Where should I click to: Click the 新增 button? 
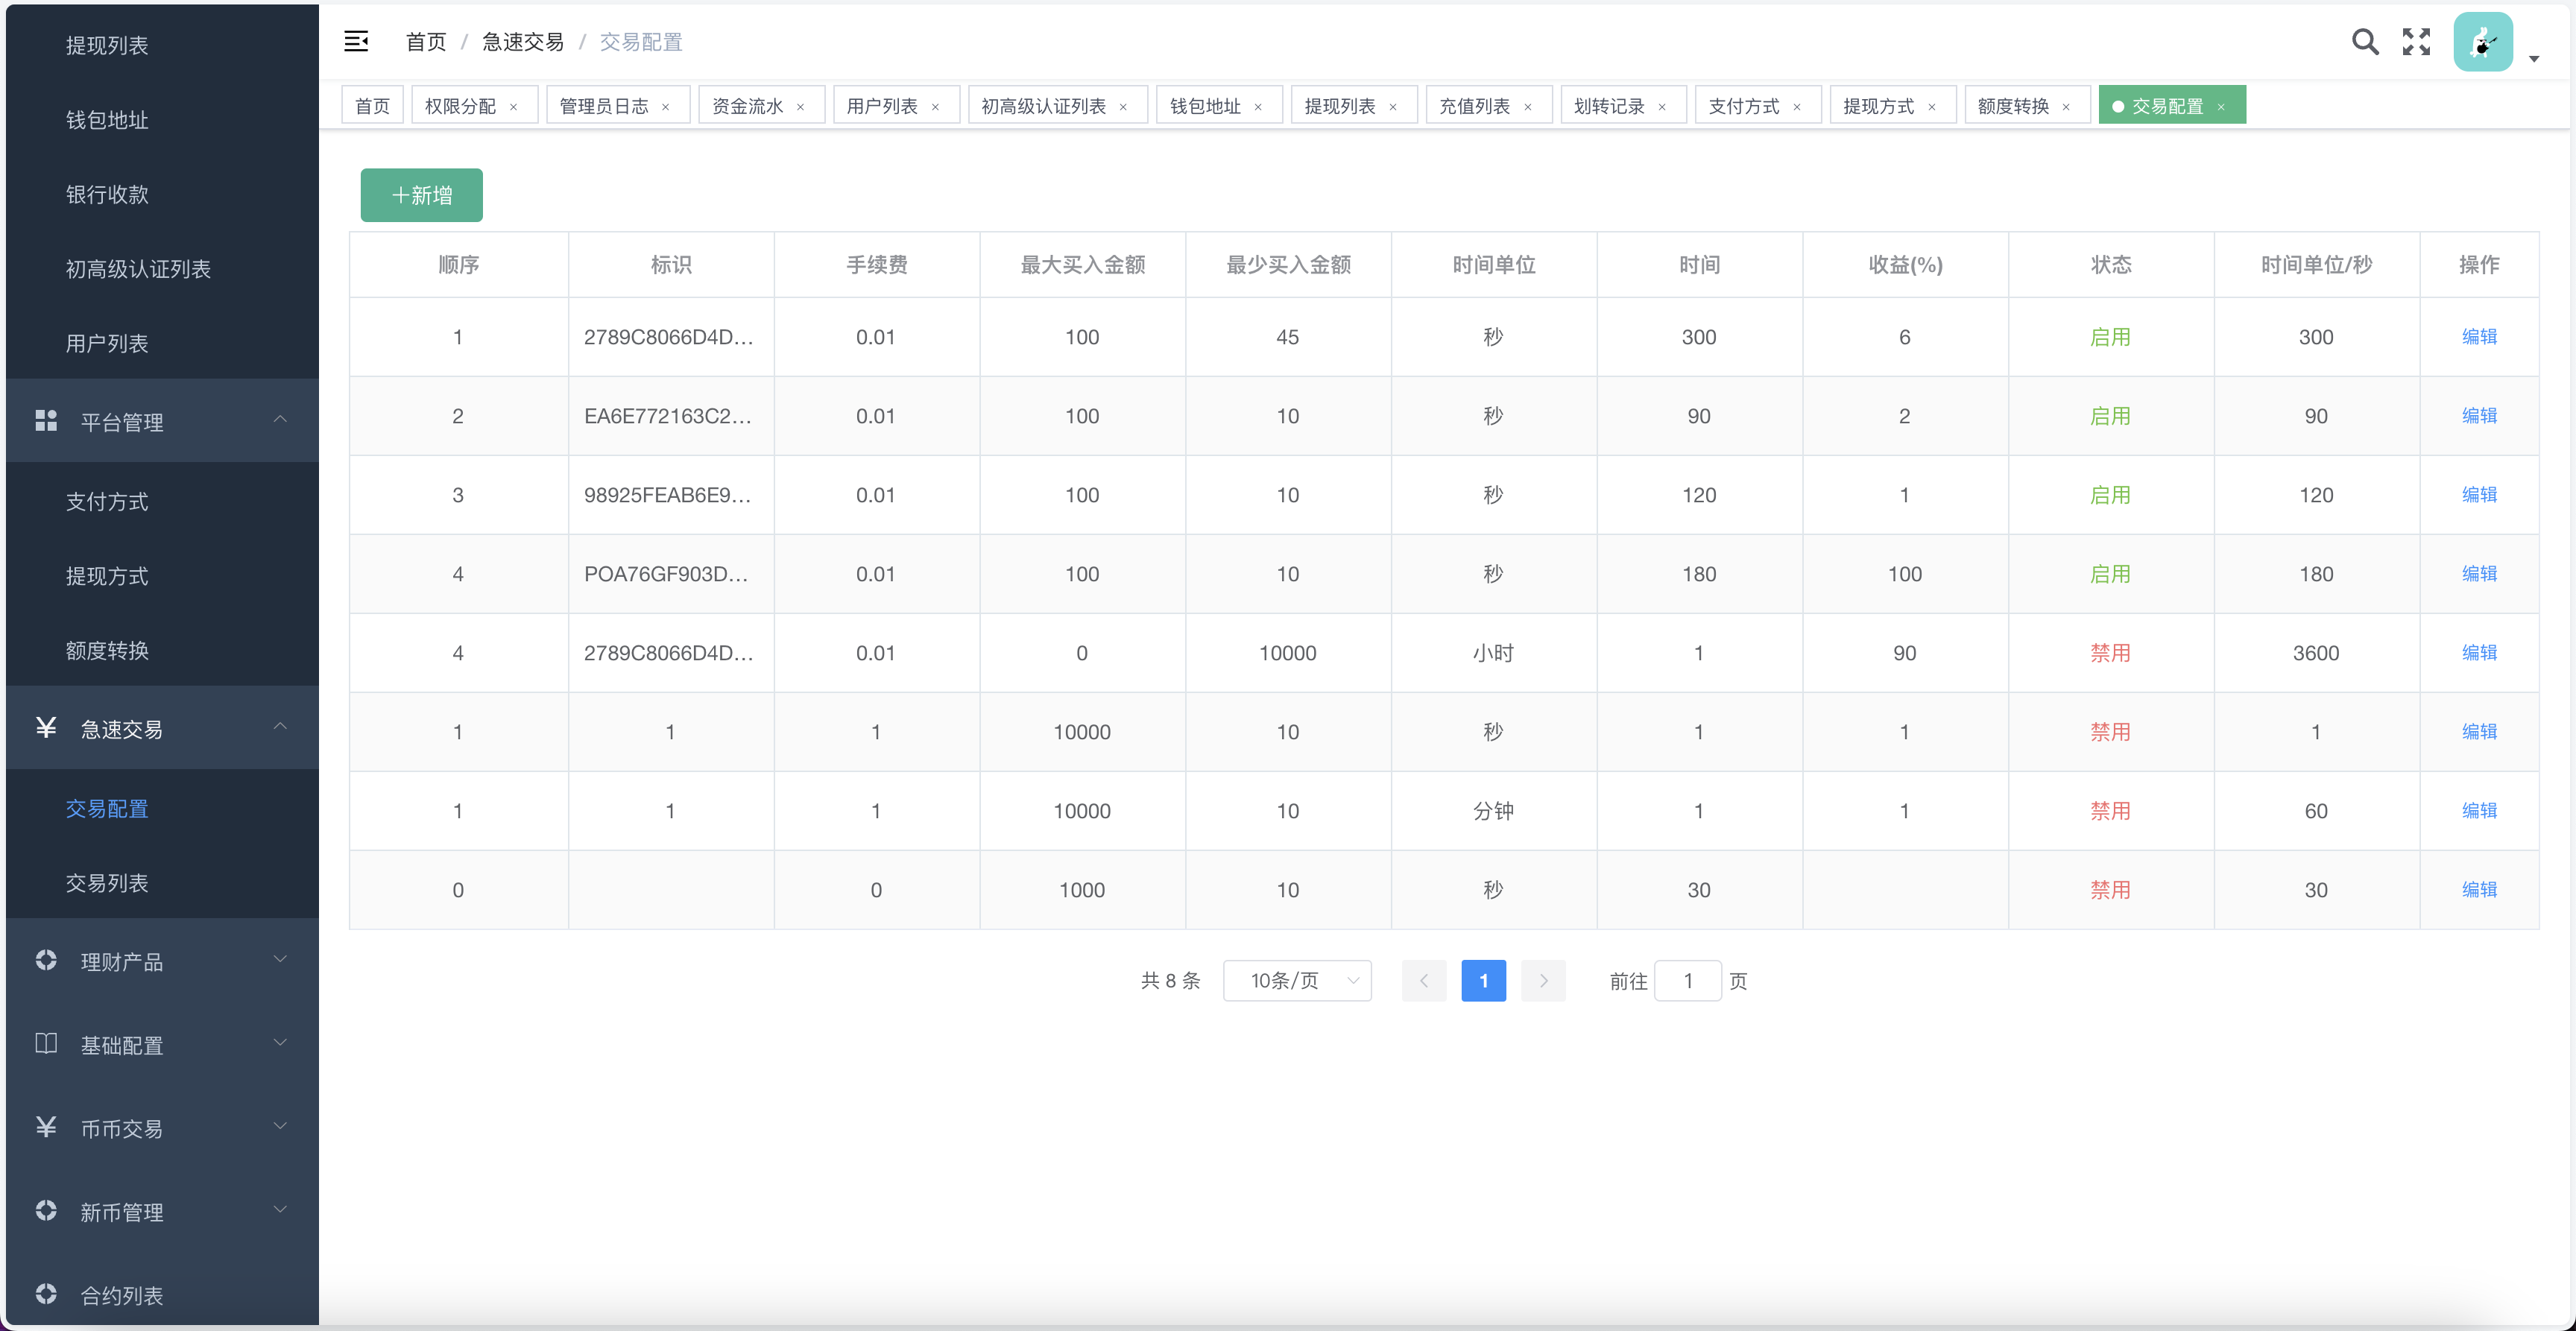(x=421, y=195)
